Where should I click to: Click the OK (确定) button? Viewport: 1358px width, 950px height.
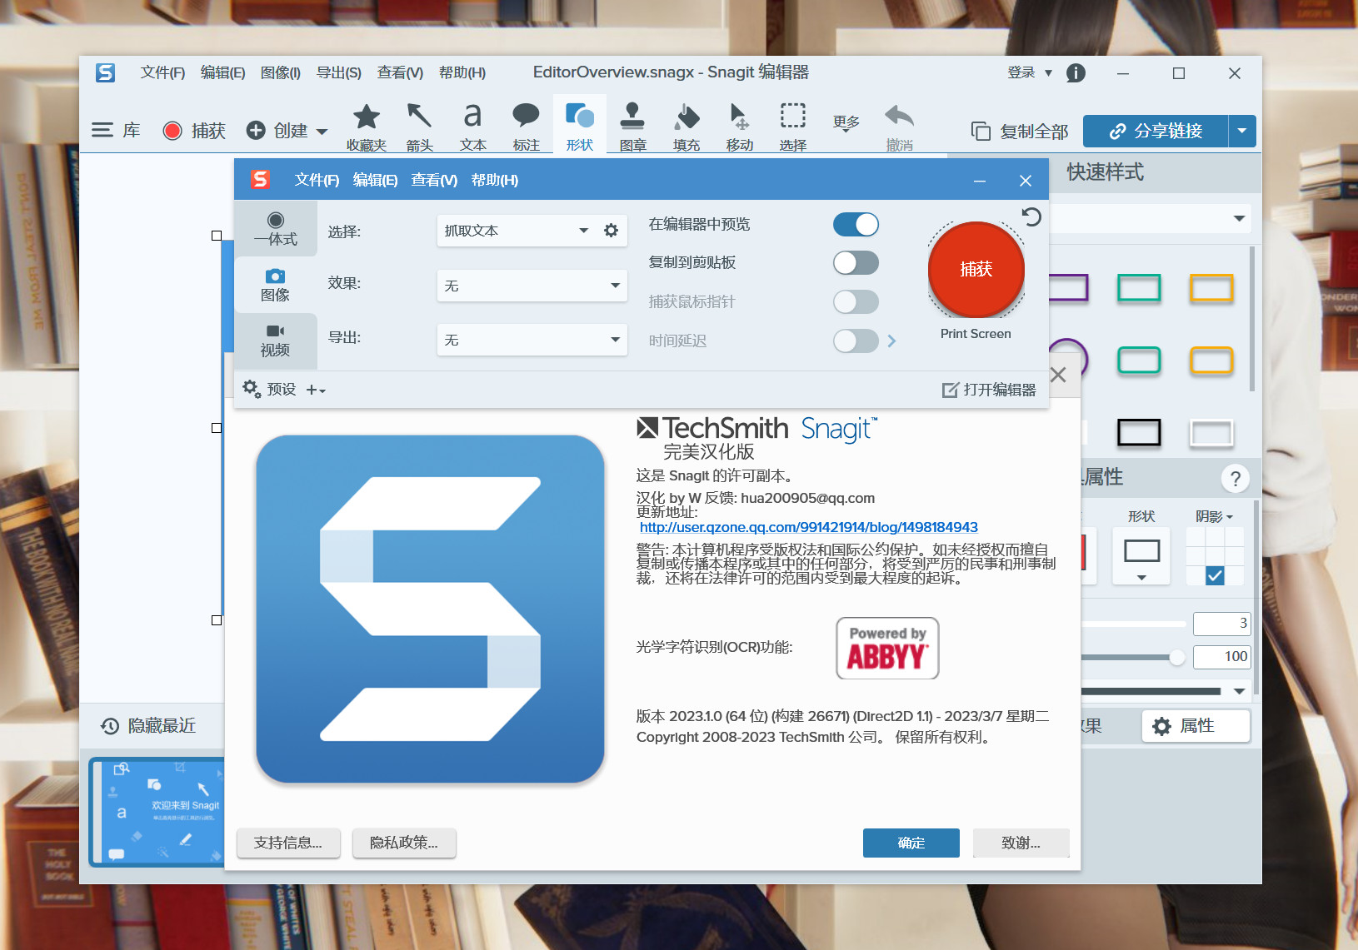[x=911, y=843]
